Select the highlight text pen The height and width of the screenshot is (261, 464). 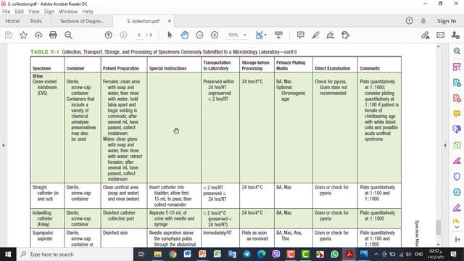click(x=315, y=35)
